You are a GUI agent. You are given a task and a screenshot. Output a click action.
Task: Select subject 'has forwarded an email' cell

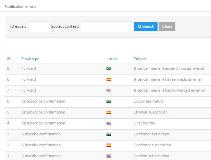click(170, 90)
